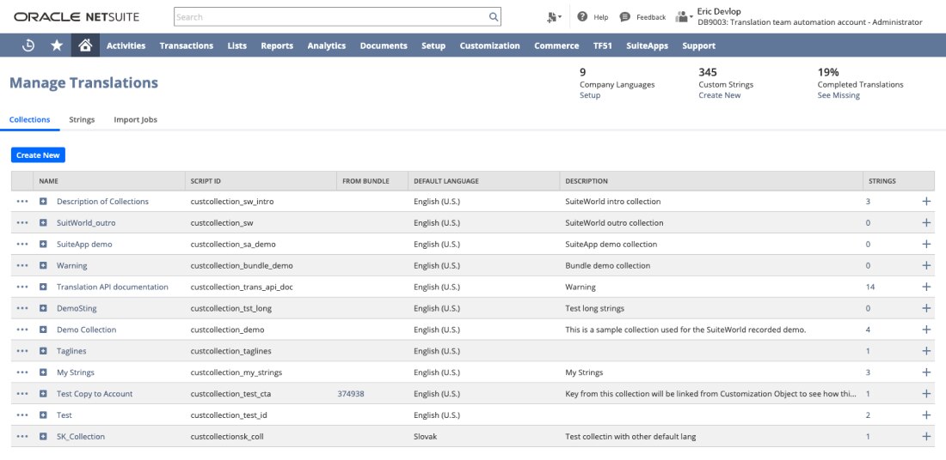
Task: Click into the Search input field
Action: 331,16
